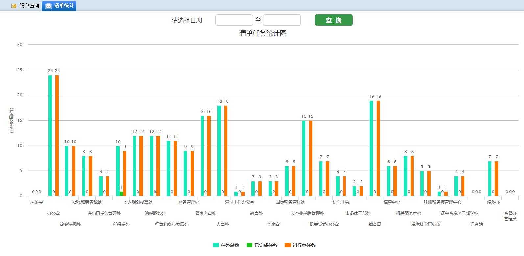Switch to the 清单统计 tab
The height and width of the screenshot is (256, 524).
pyautogui.click(x=59, y=6)
